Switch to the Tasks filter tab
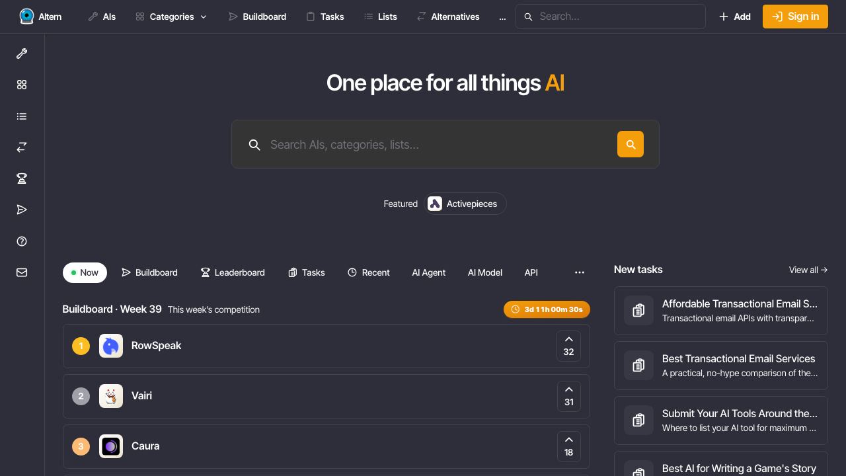Screen dimensions: 846x476 click(307, 272)
